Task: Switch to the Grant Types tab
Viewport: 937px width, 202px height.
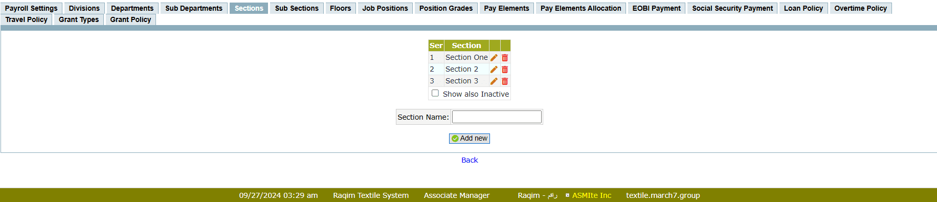Action: (79, 19)
